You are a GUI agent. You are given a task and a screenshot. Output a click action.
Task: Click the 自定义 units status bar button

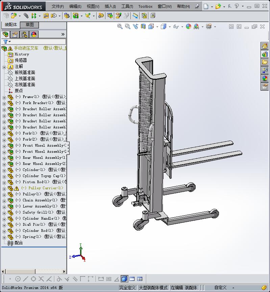(x=220, y=288)
